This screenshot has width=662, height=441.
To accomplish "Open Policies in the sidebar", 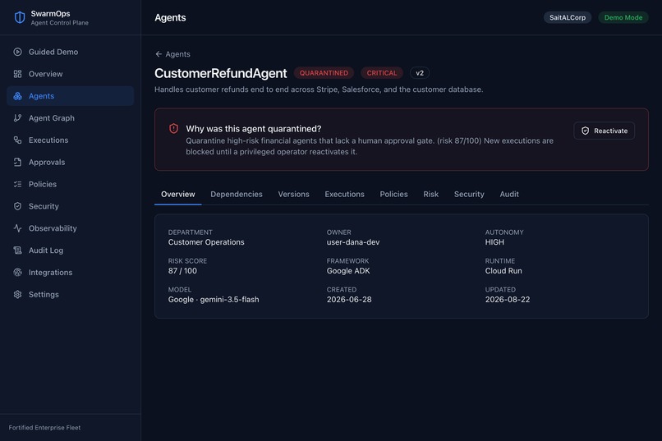I will click(x=70, y=184).
